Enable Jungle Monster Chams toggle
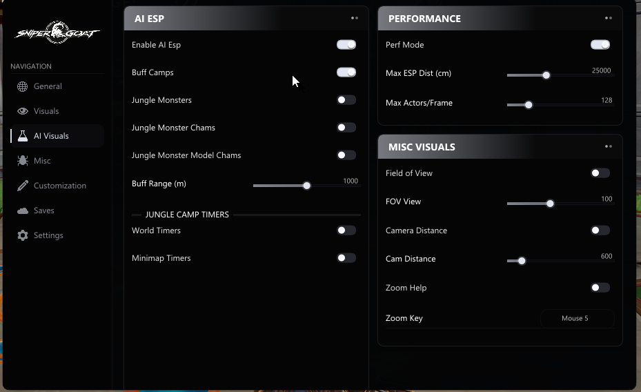 (x=346, y=128)
